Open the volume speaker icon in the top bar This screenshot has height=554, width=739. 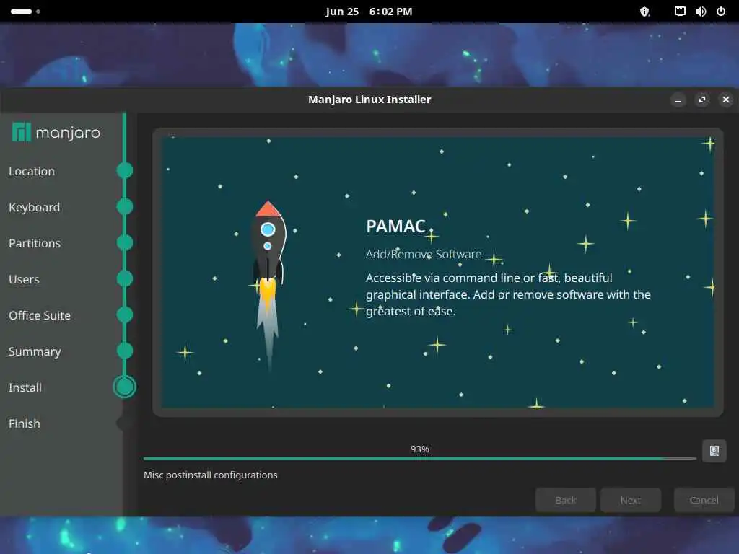[700, 12]
